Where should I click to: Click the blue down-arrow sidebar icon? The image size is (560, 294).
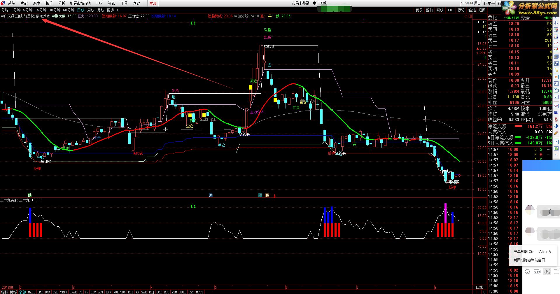tap(556, 23)
